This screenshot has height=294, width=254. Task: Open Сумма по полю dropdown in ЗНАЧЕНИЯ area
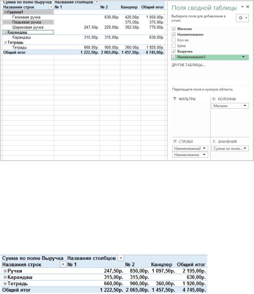click(x=245, y=148)
